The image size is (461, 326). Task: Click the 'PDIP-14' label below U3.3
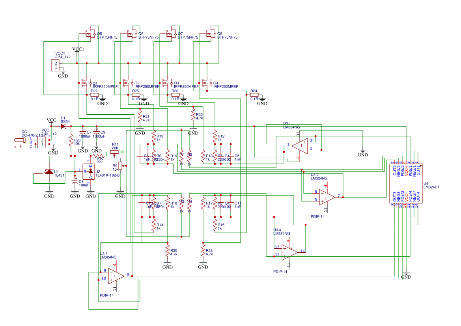point(107,295)
